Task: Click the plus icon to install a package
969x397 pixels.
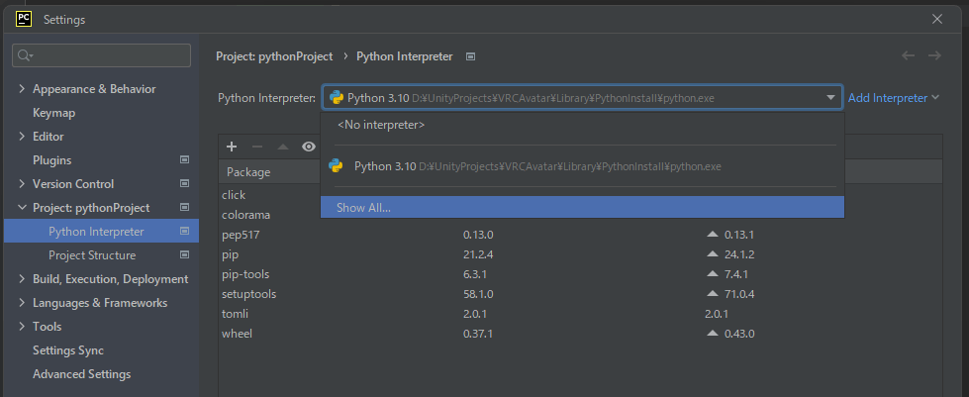Action: 232,147
